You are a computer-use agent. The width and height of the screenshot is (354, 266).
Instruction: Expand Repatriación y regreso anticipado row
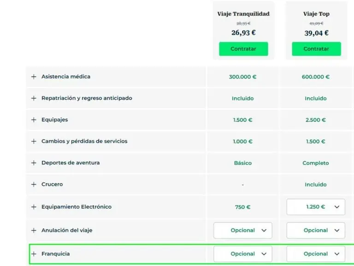(x=34, y=98)
